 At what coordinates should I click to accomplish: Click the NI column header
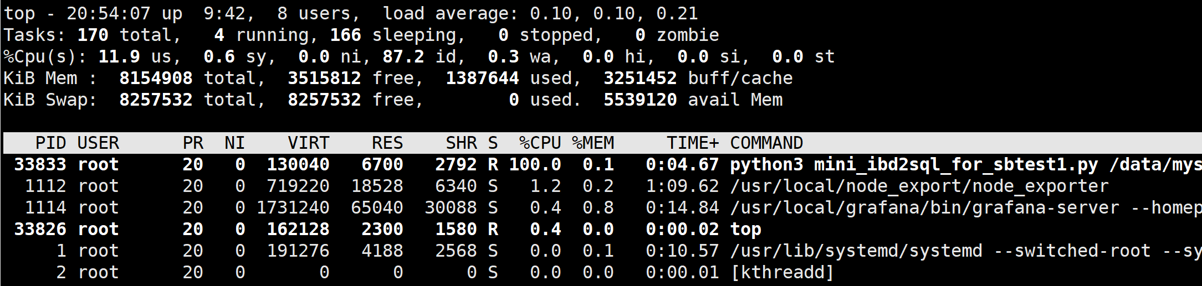point(234,143)
